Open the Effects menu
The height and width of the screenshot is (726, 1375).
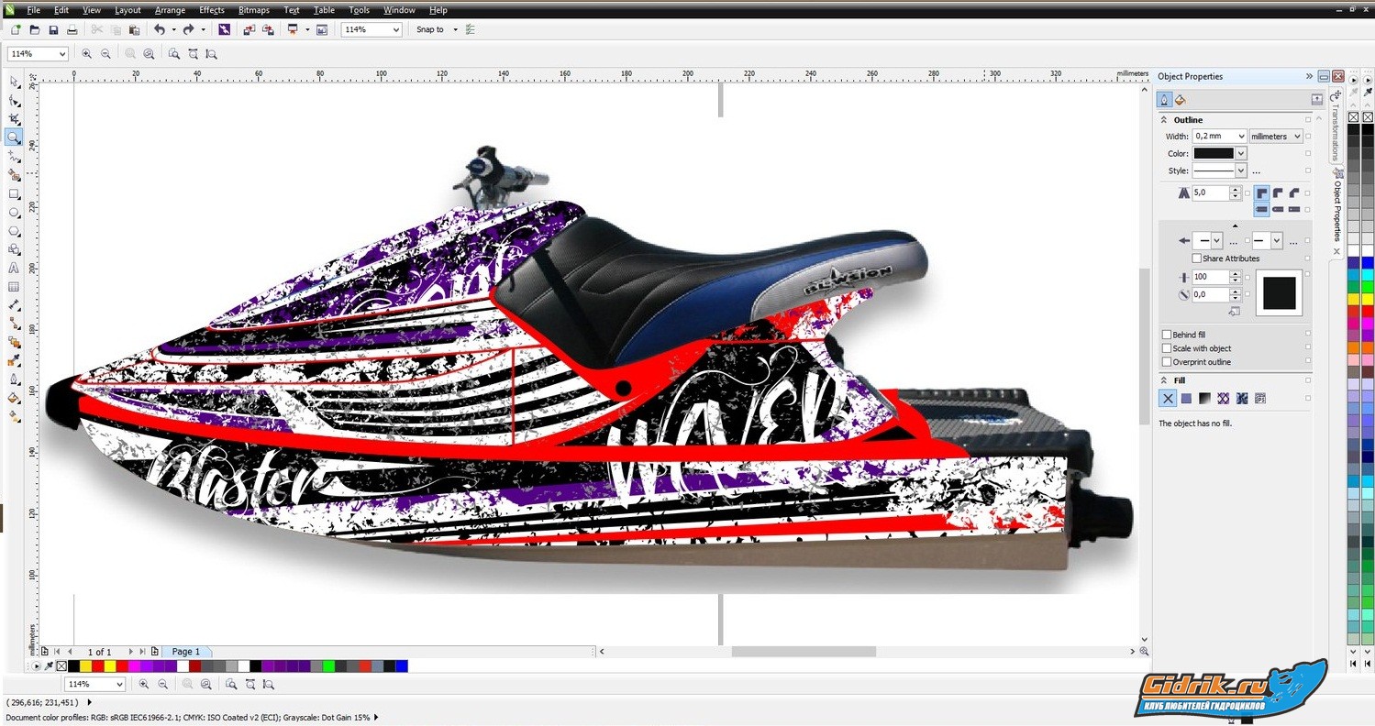point(211,10)
